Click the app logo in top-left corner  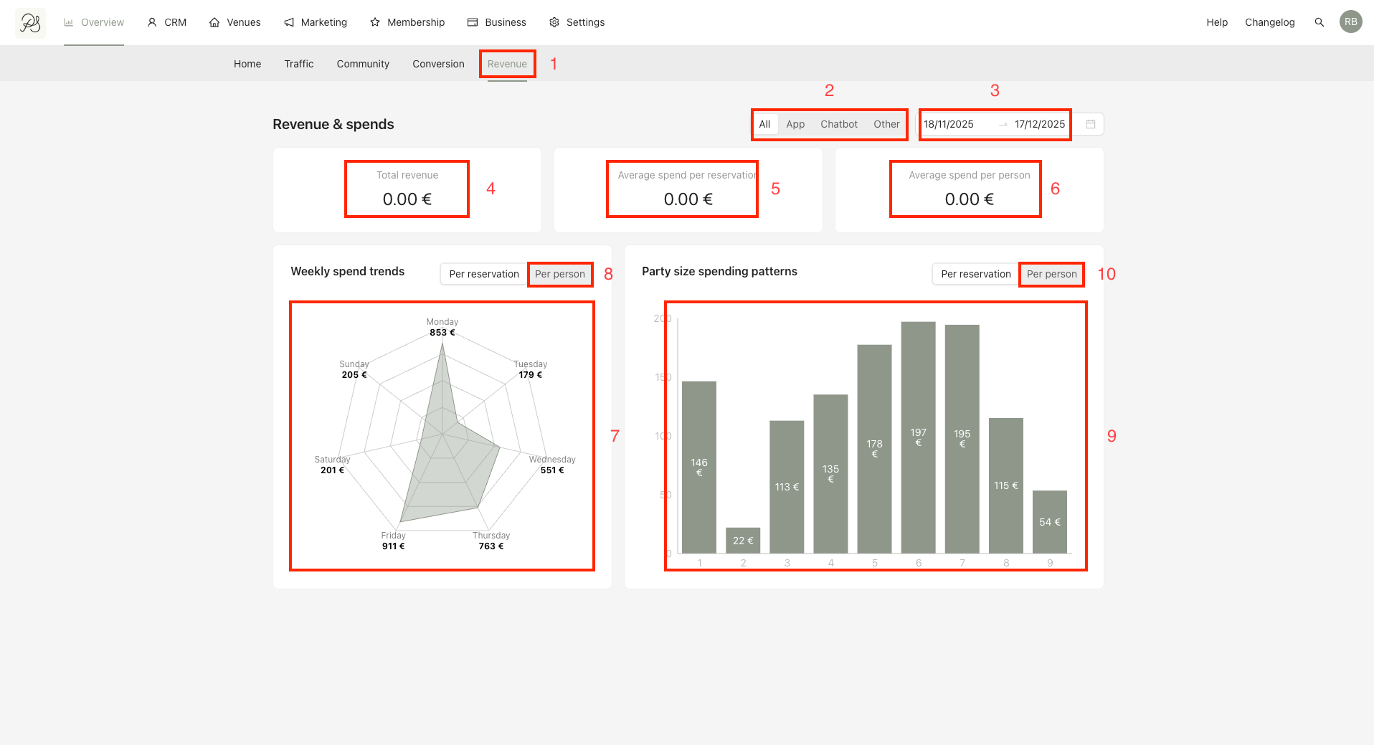[x=30, y=23]
